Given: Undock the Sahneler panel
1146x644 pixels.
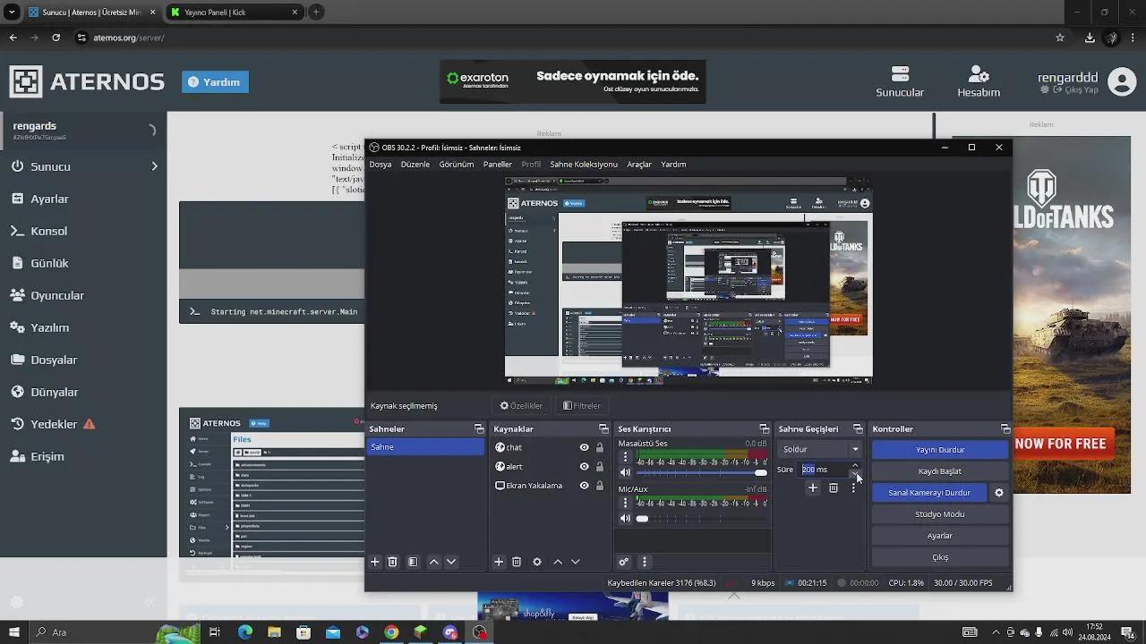Looking at the screenshot, I should pos(479,429).
